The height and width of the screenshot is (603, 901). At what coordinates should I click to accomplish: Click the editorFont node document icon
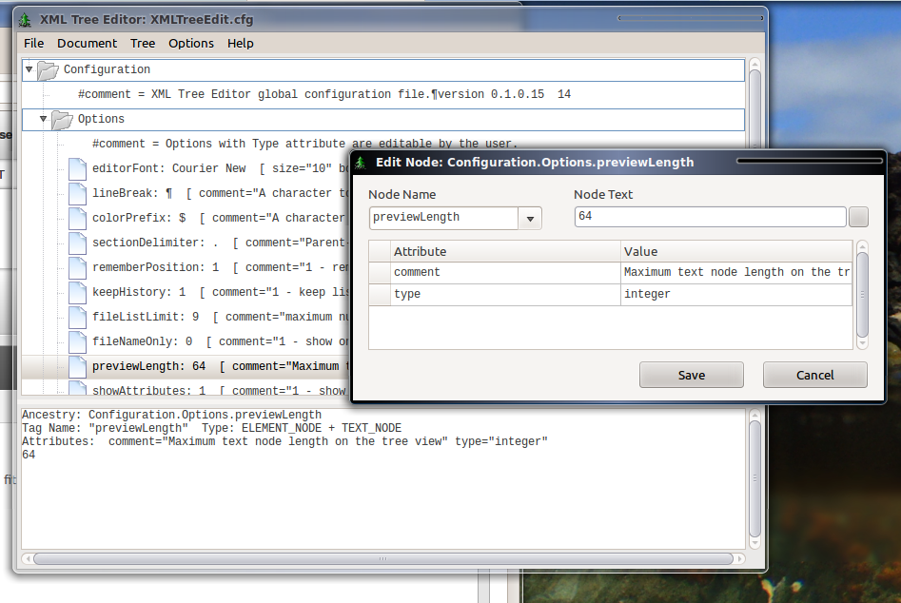pyautogui.click(x=77, y=169)
